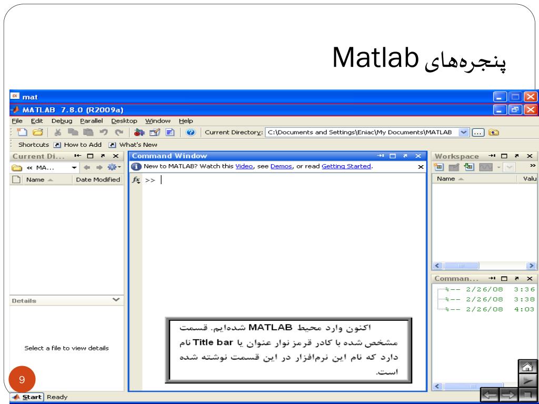
Task: Undock the Command Window panel
Action: [405, 156]
